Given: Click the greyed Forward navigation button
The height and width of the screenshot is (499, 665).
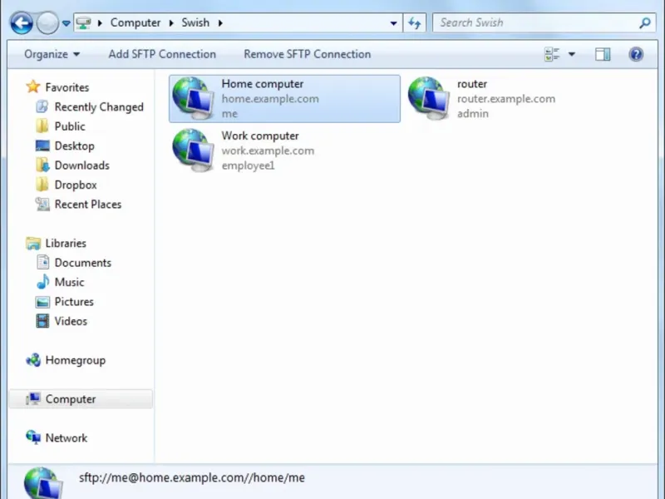Looking at the screenshot, I should tap(47, 22).
